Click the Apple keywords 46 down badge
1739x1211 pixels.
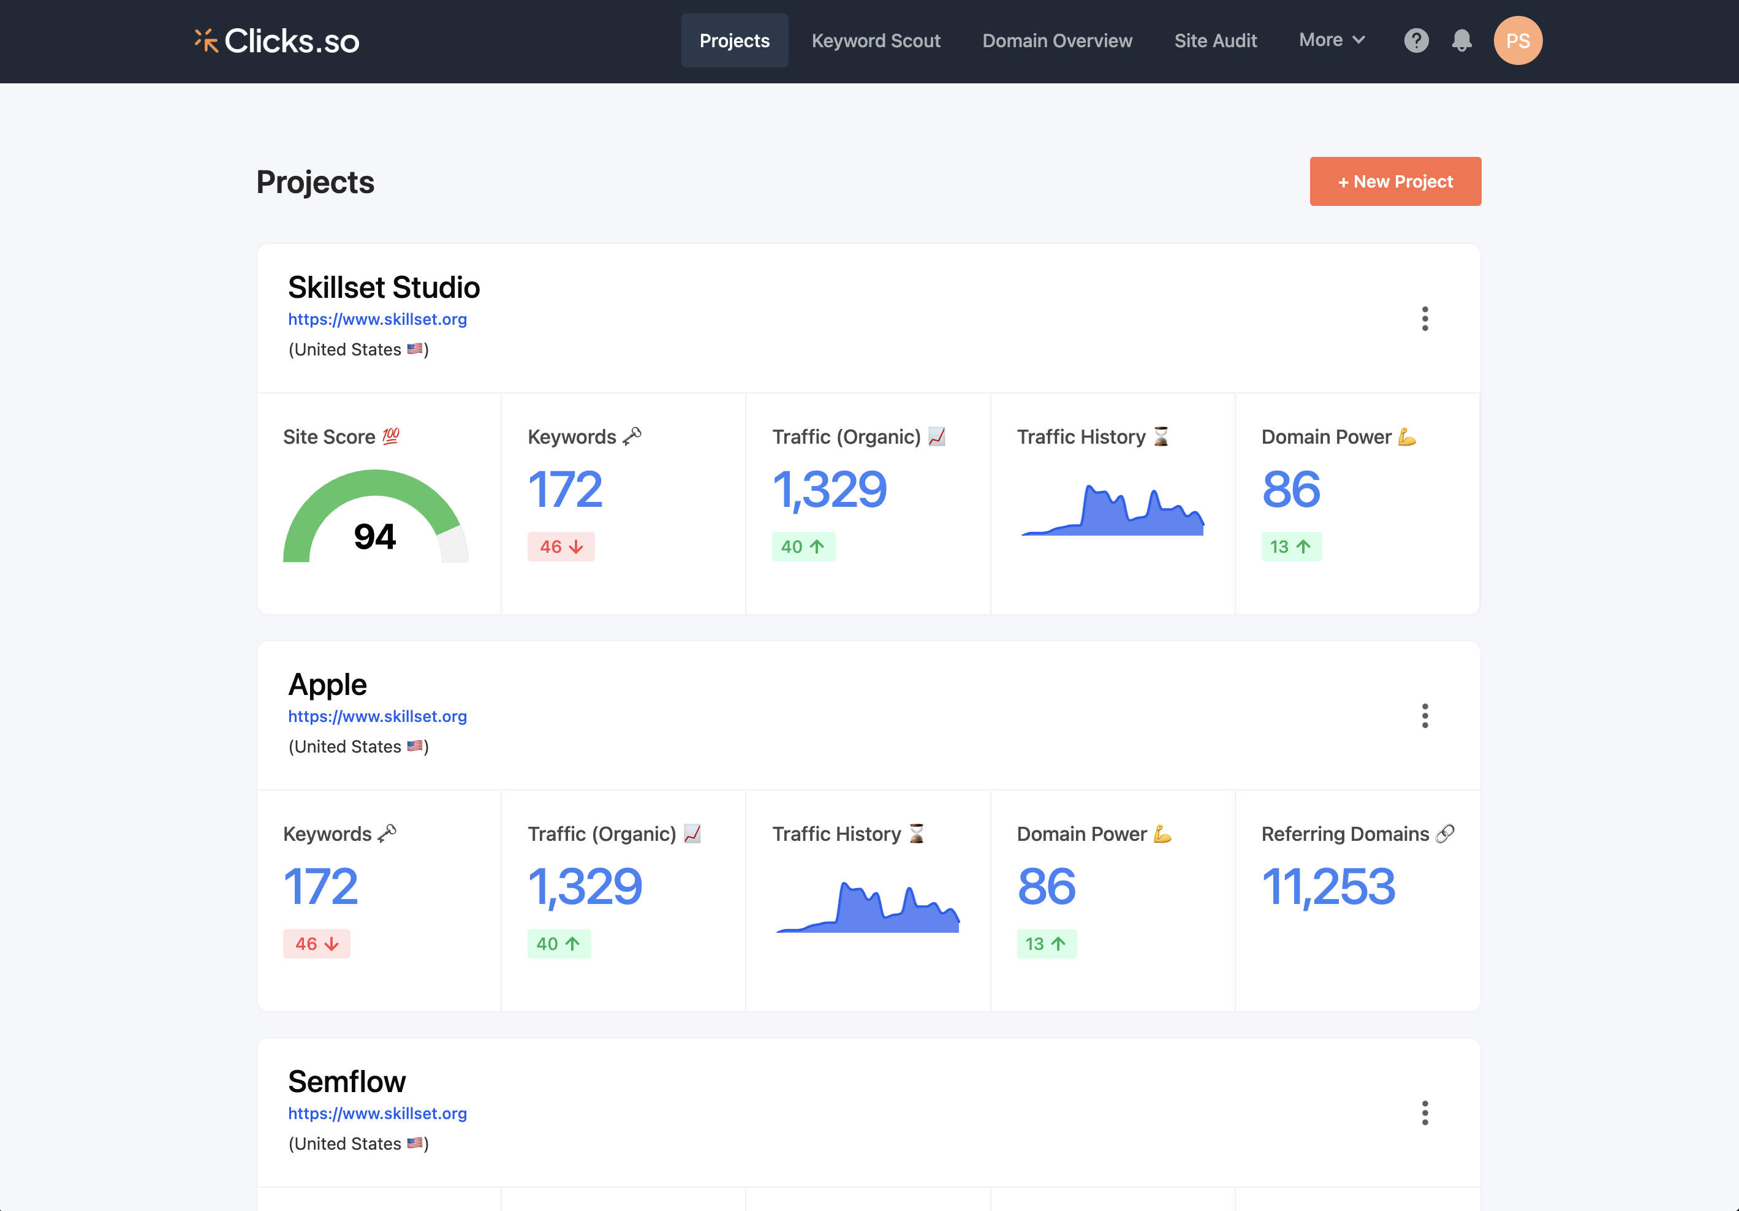click(x=317, y=944)
